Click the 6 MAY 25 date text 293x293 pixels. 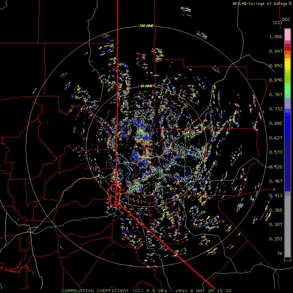coord(202,291)
